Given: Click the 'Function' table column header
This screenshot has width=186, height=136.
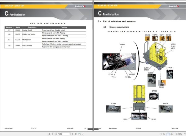Looking at the screenshot, I should (x=64, y=27).
